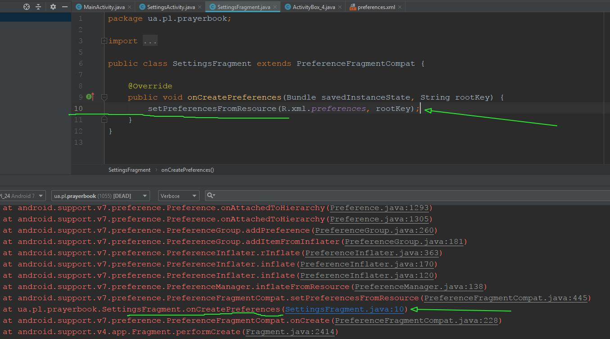Click the PreferenceFragmentCompat class name in code
Screen dimensions: 610x339
click(x=356, y=64)
